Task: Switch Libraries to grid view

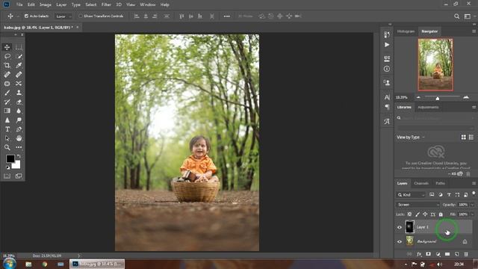Action: (x=464, y=137)
